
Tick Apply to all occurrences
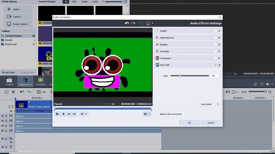click(158, 114)
